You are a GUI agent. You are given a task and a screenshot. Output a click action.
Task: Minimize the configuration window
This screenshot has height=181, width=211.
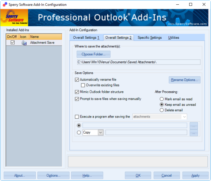pos(178,4)
